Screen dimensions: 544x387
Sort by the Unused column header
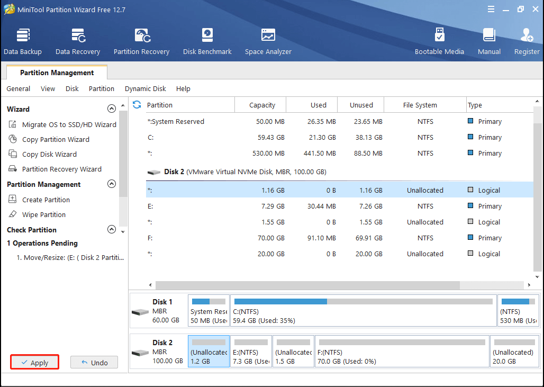(x=360, y=105)
